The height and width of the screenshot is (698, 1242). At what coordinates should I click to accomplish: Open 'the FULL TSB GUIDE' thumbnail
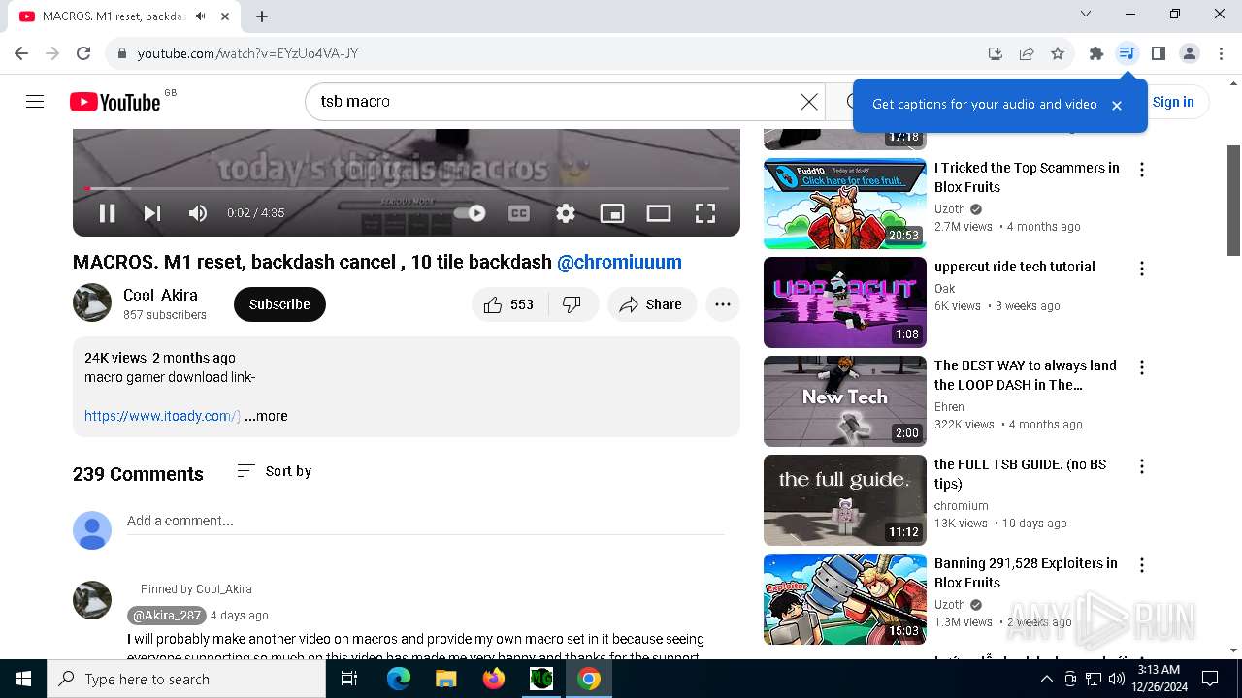(845, 500)
